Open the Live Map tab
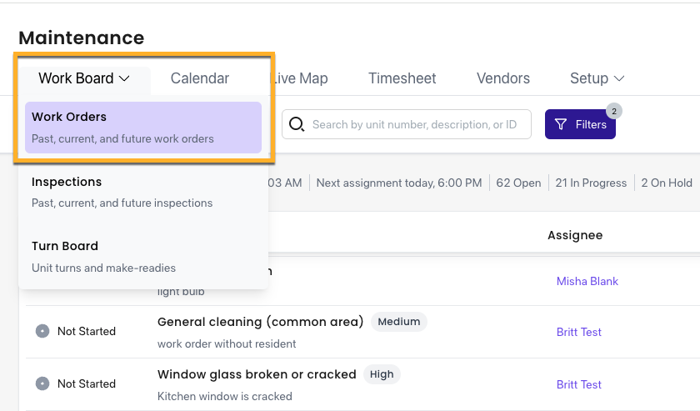700x411 pixels. [299, 78]
